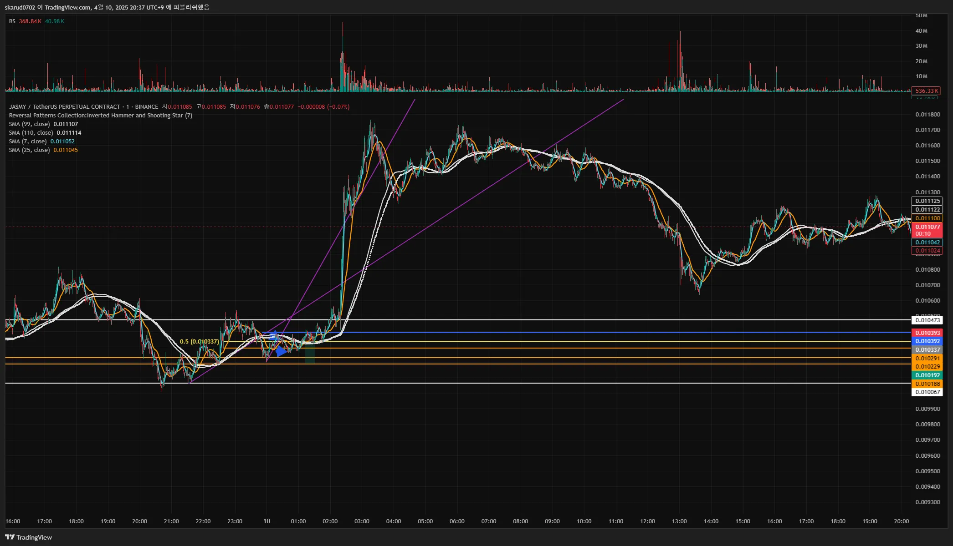Click the 0.5 (0.010337) Fibonacci level label
Screen dimensions: 953x546
[199, 341]
